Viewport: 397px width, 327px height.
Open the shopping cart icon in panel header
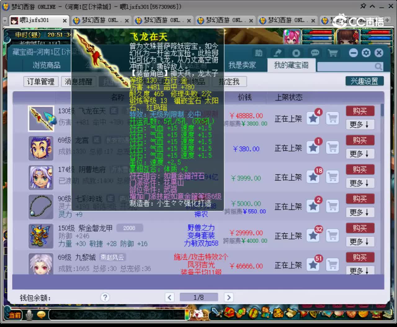[x=332, y=53]
